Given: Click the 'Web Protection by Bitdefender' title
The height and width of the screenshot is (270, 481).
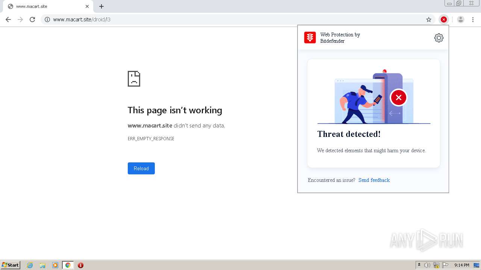Looking at the screenshot, I should (x=340, y=38).
